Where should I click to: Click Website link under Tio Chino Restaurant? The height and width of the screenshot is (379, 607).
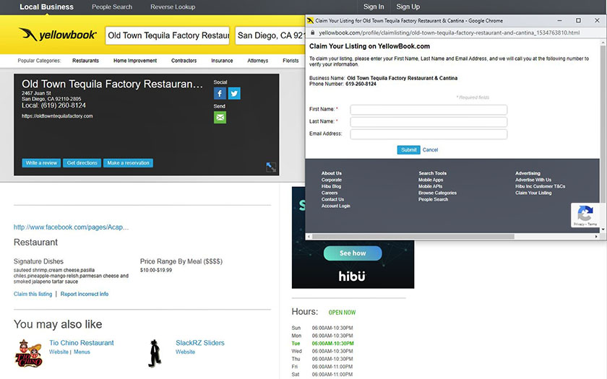(59, 352)
